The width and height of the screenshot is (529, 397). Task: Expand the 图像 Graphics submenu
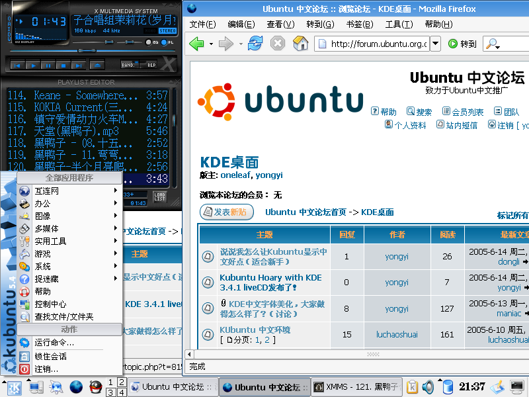pyautogui.click(x=69, y=216)
